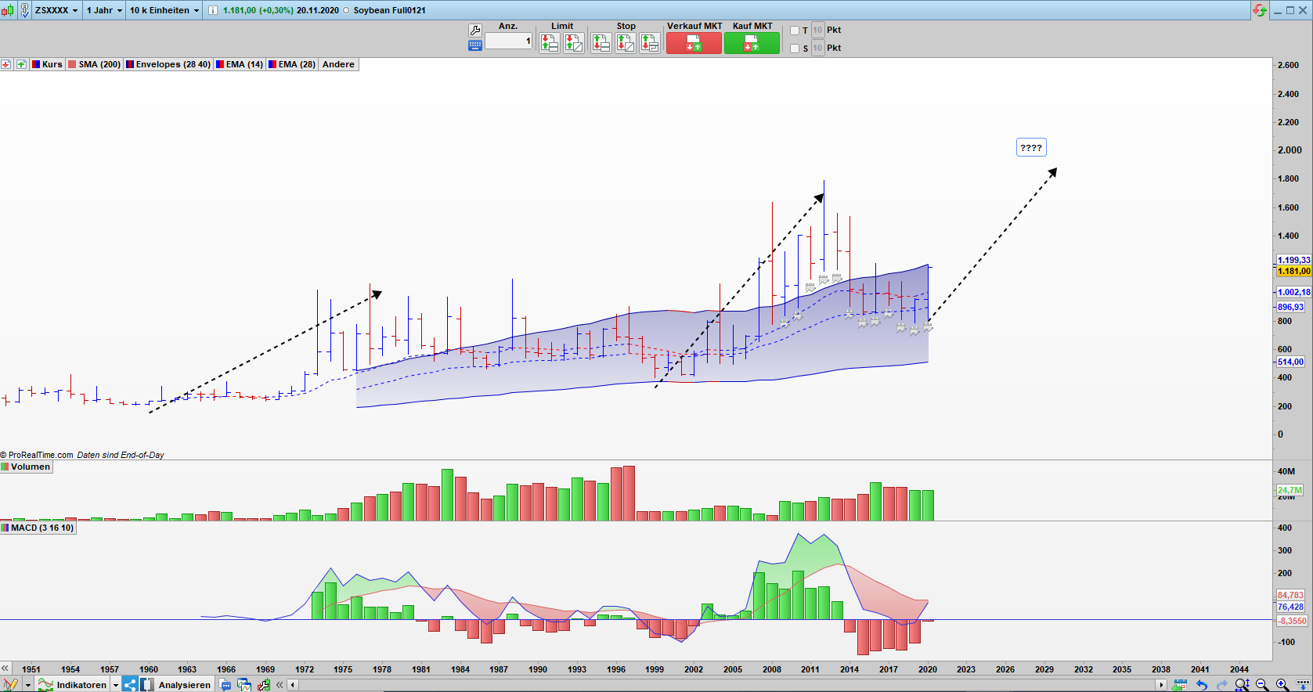This screenshot has width=1313, height=692.
Task: Click the Anz. quantity input field
Action: tap(508, 41)
